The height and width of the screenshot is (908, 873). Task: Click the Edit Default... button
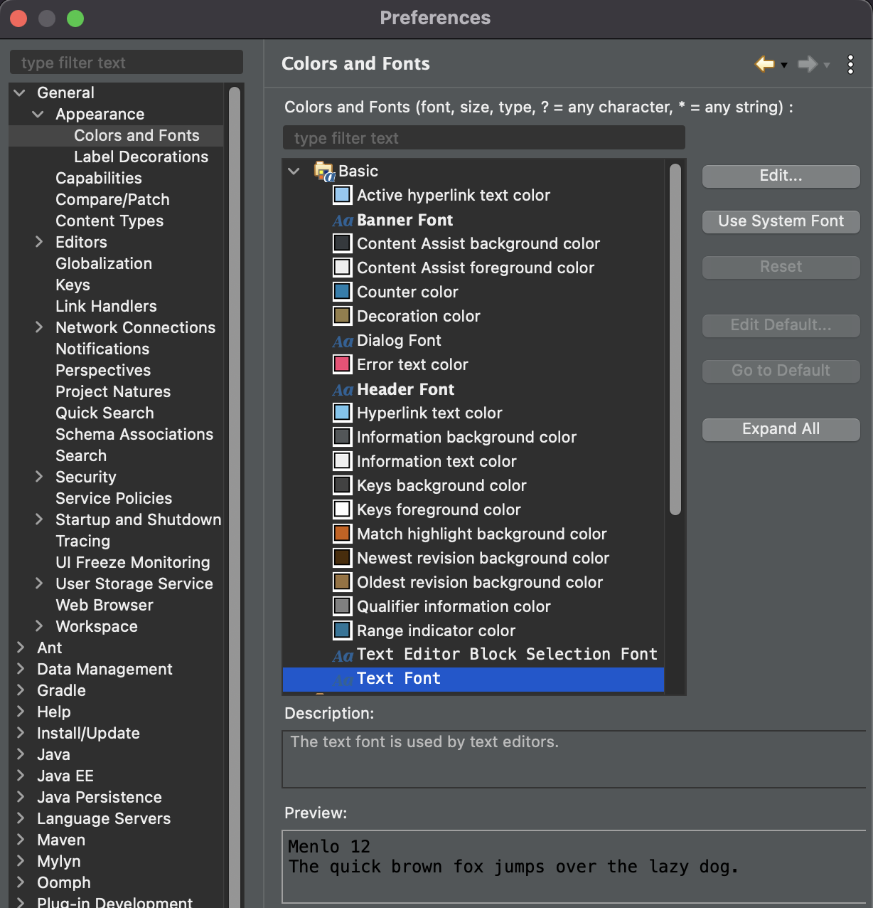[781, 325]
